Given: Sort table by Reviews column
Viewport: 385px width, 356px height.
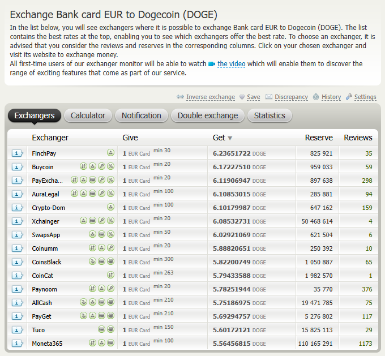Looking at the screenshot, I should (358, 138).
